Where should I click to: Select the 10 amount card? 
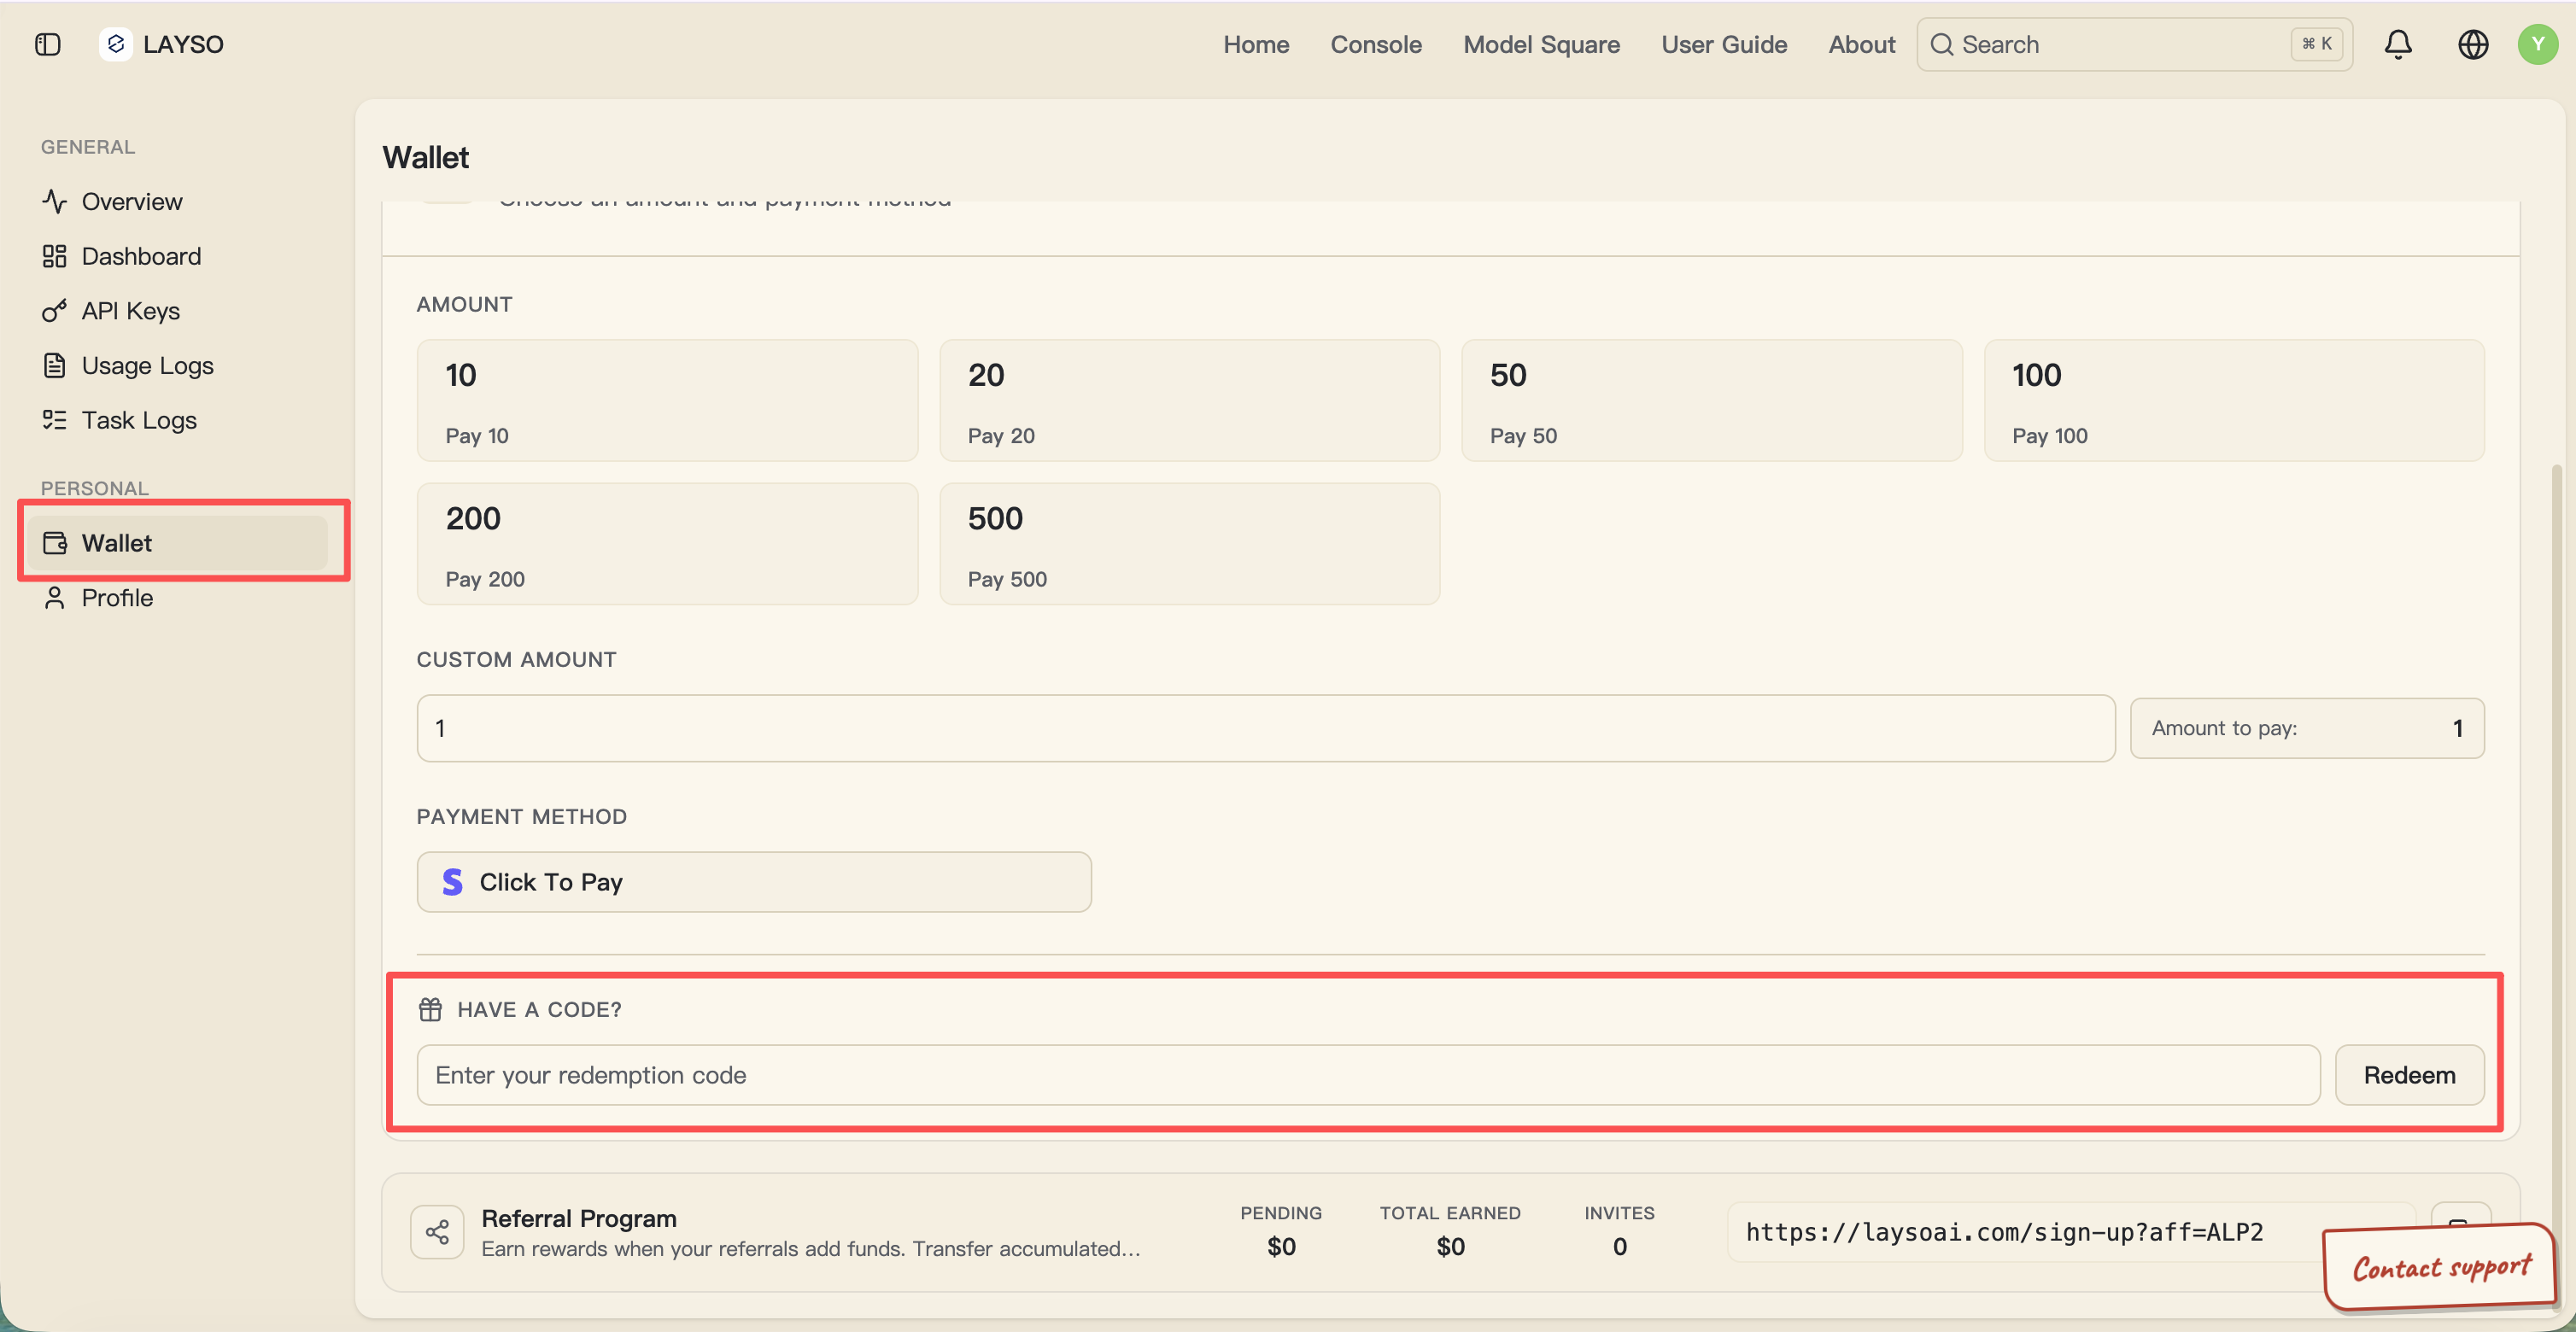pyautogui.click(x=667, y=400)
